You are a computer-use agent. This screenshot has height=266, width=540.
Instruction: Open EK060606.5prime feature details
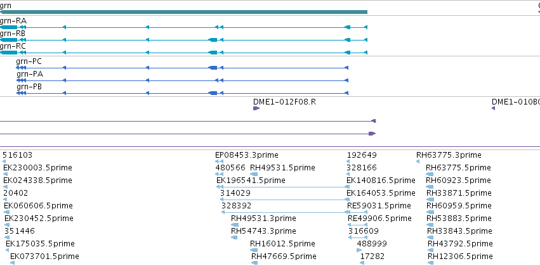39,206
